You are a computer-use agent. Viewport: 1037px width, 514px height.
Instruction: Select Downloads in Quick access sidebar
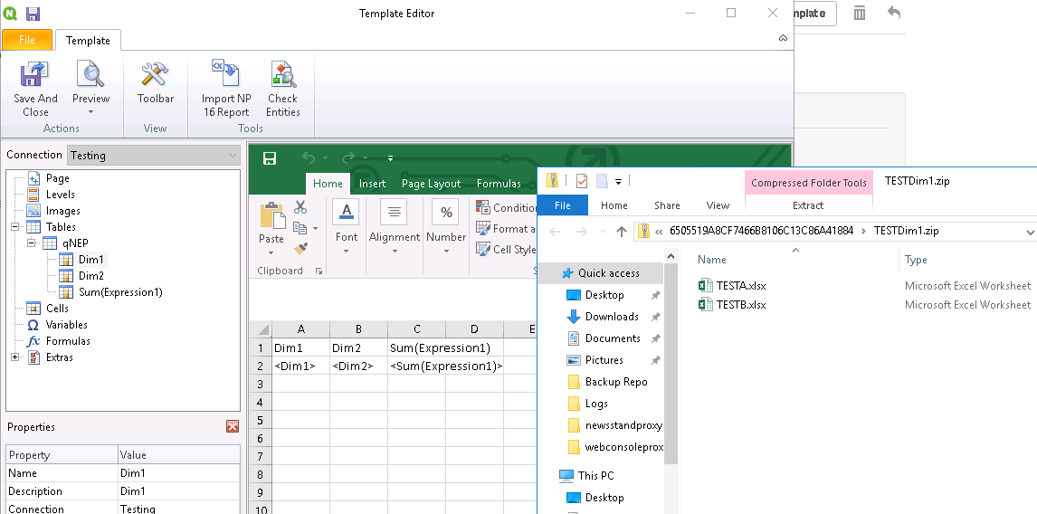click(612, 317)
